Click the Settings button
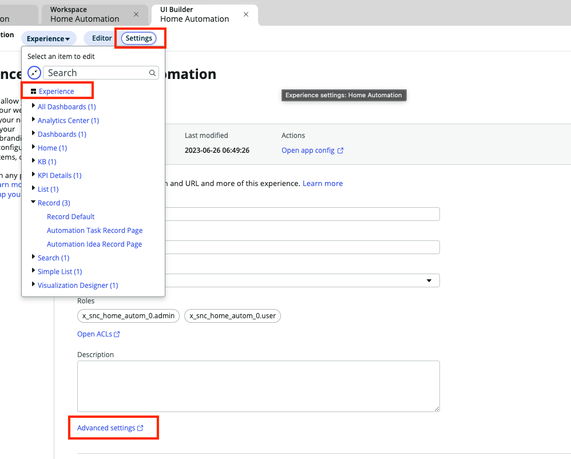The height and width of the screenshot is (459, 571). pos(138,38)
